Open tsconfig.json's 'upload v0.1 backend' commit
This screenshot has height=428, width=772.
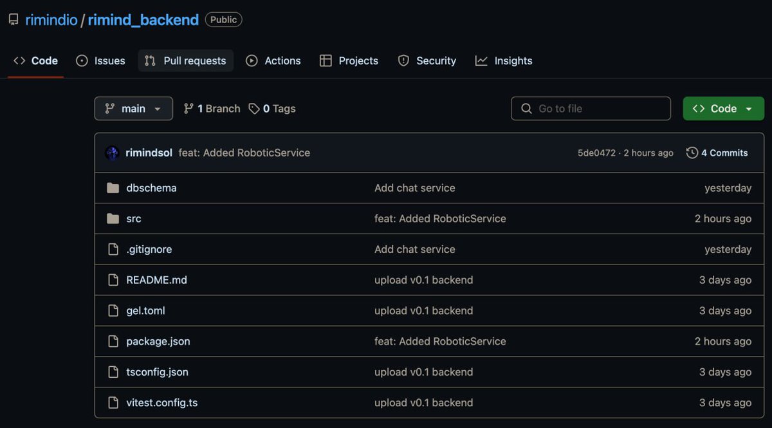(424, 372)
